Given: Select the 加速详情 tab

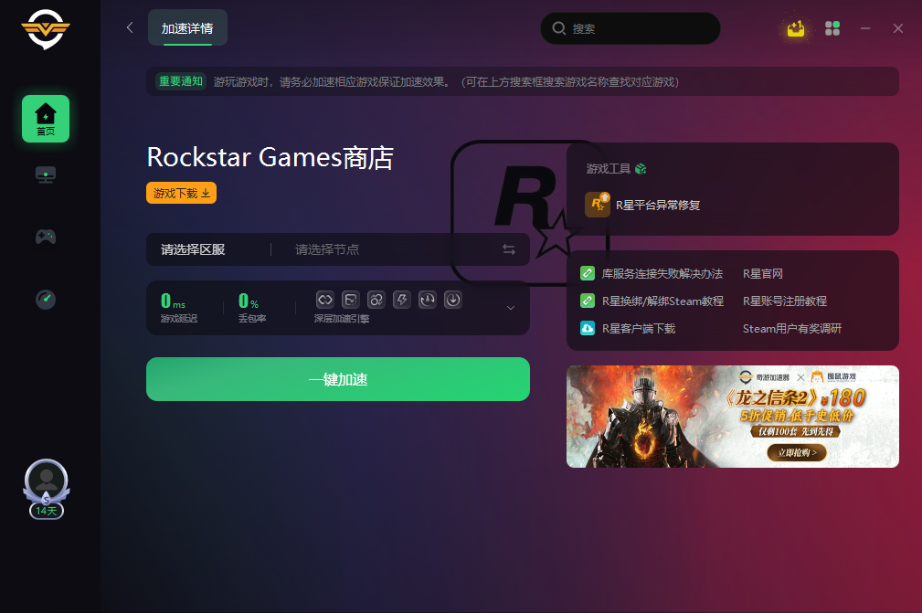Looking at the screenshot, I should (x=187, y=27).
